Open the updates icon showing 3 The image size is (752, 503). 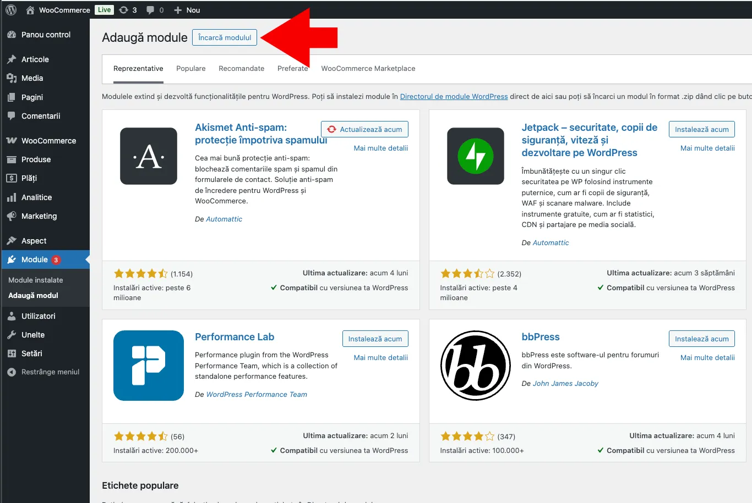(124, 10)
